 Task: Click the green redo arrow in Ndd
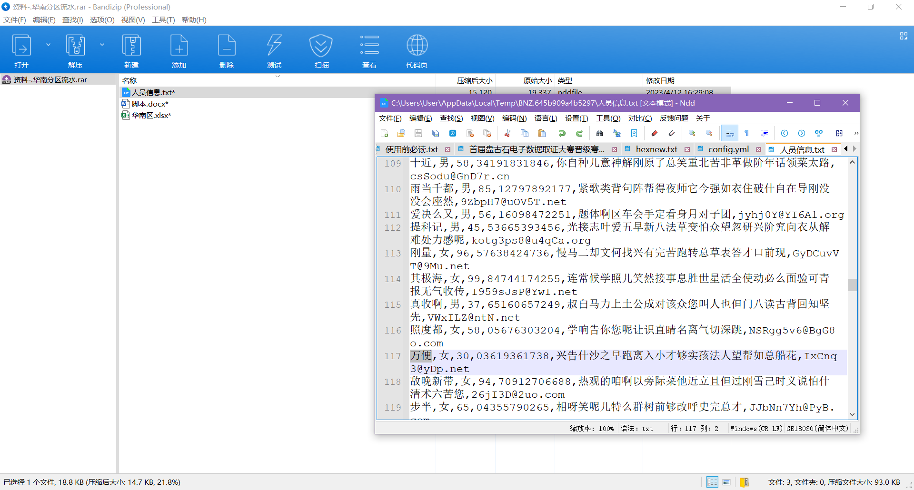click(x=579, y=133)
